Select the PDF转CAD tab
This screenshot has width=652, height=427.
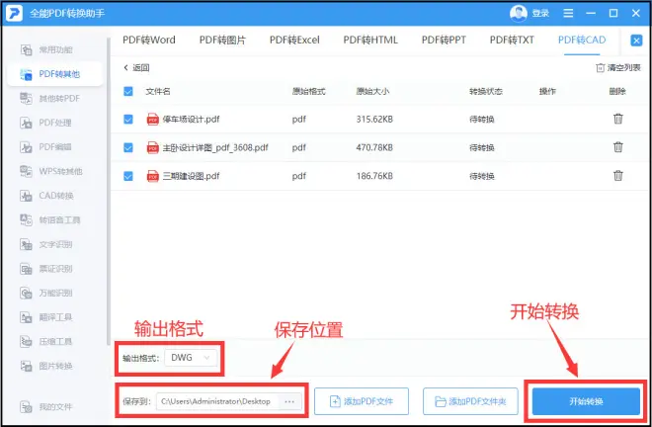(582, 40)
